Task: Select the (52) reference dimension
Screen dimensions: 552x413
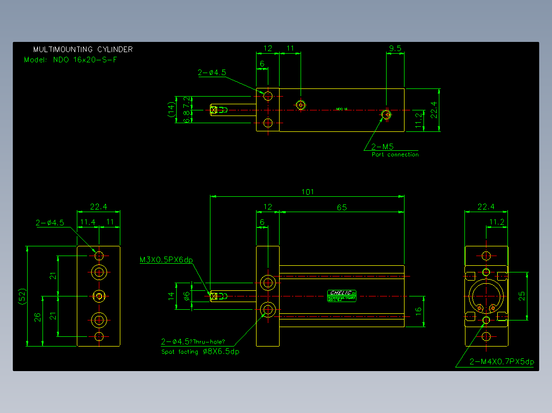Action: 22,296
